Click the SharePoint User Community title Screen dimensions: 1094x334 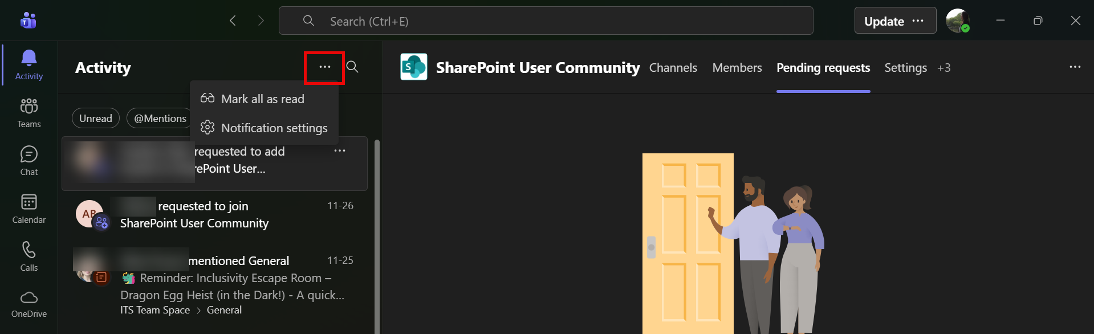(538, 67)
